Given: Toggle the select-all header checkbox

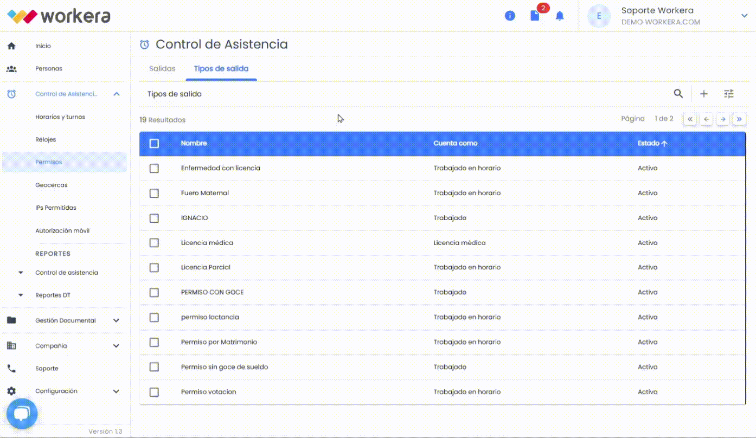Looking at the screenshot, I should [x=155, y=144].
